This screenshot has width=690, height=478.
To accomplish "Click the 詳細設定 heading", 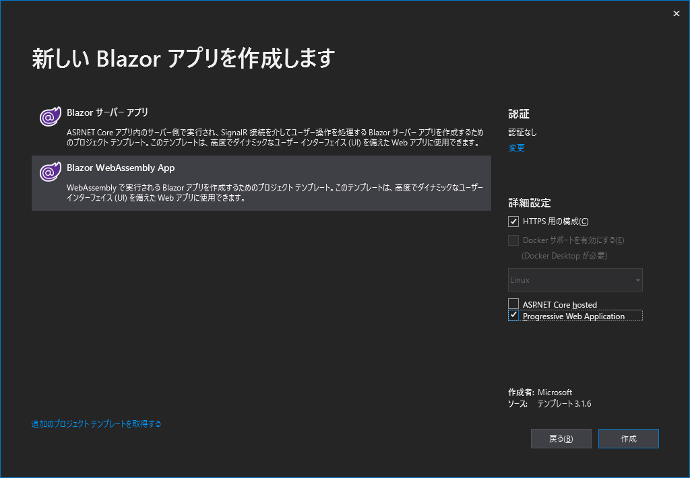I will [530, 203].
